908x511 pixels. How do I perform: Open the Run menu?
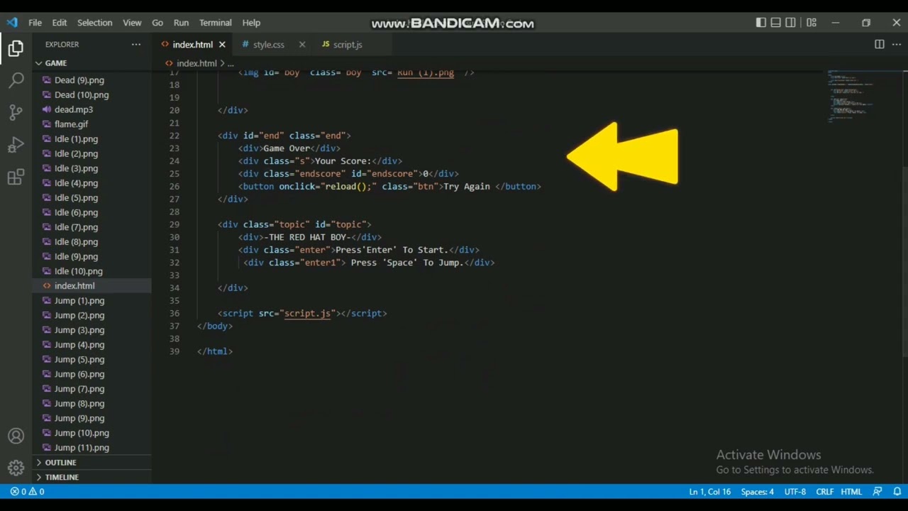point(181,22)
